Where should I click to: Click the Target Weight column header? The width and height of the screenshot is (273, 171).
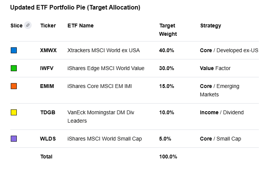coord(168,30)
